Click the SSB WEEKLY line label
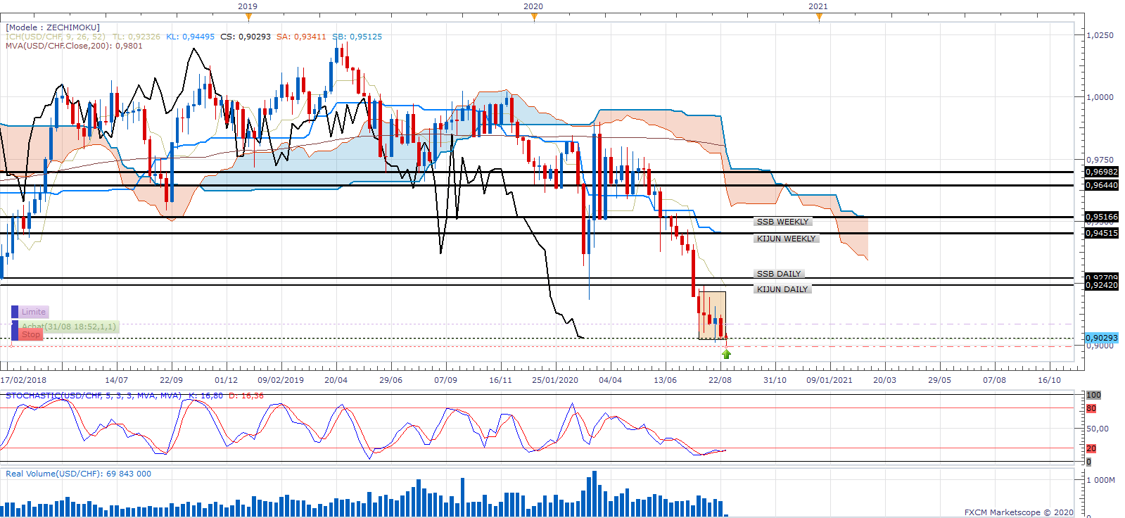 tap(782, 222)
